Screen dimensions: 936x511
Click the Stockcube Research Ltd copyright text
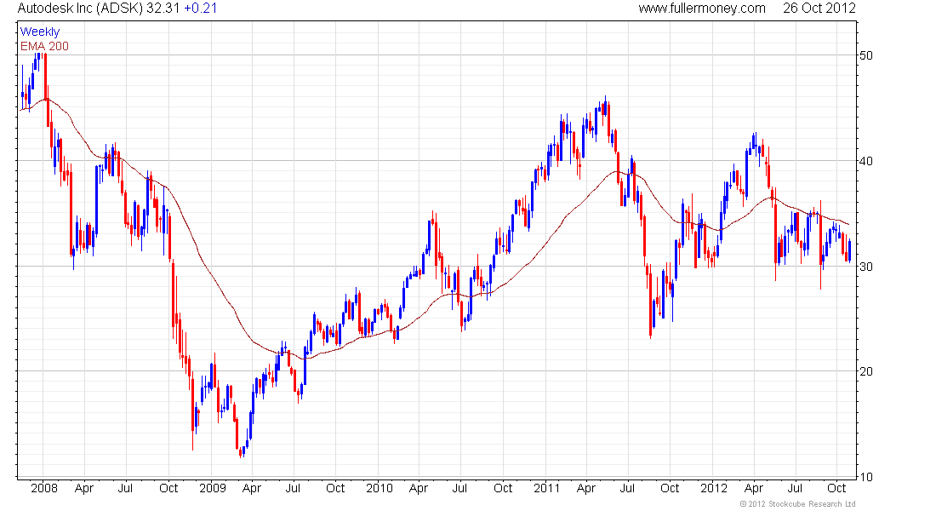pyautogui.click(x=797, y=504)
